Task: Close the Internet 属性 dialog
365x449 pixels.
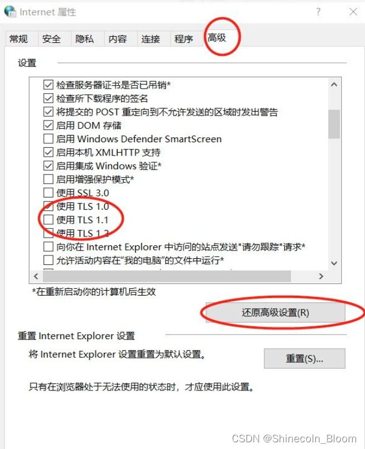Action: click(353, 12)
